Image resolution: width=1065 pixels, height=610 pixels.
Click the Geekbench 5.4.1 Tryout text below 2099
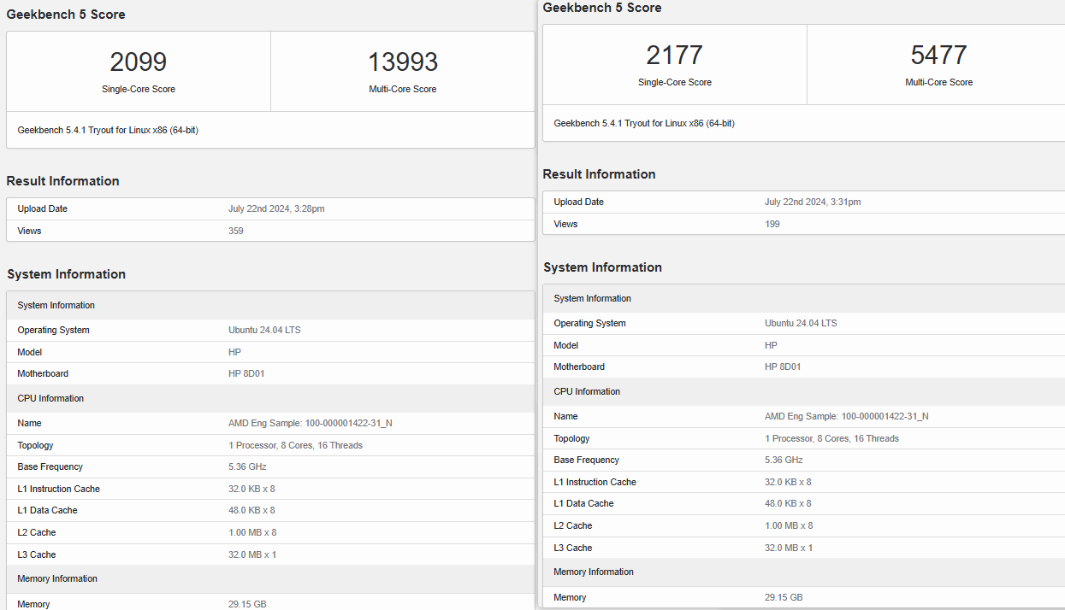point(108,130)
